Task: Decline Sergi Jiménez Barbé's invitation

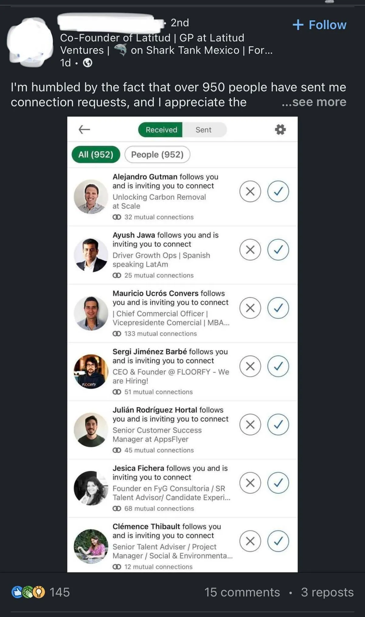Action: (250, 366)
